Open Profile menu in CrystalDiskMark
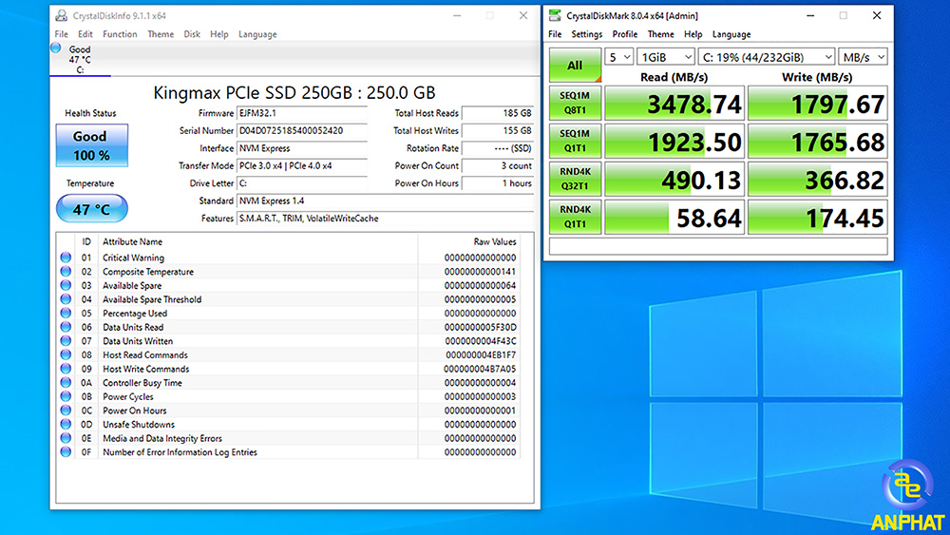Viewport: 950px width, 535px height. 625,34
